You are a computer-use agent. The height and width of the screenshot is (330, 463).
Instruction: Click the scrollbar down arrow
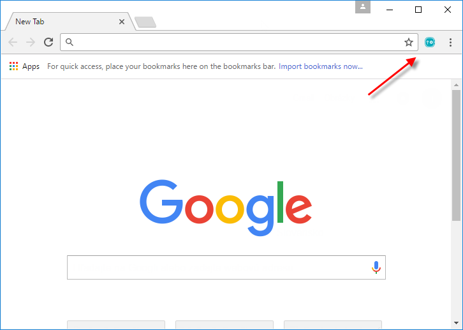(456, 323)
